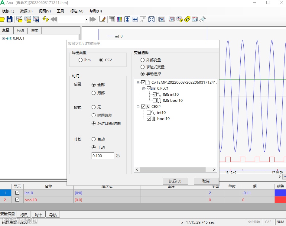Toggle CEXP group checkbox
Viewport: 286px width, 226px height.
tap(143, 106)
